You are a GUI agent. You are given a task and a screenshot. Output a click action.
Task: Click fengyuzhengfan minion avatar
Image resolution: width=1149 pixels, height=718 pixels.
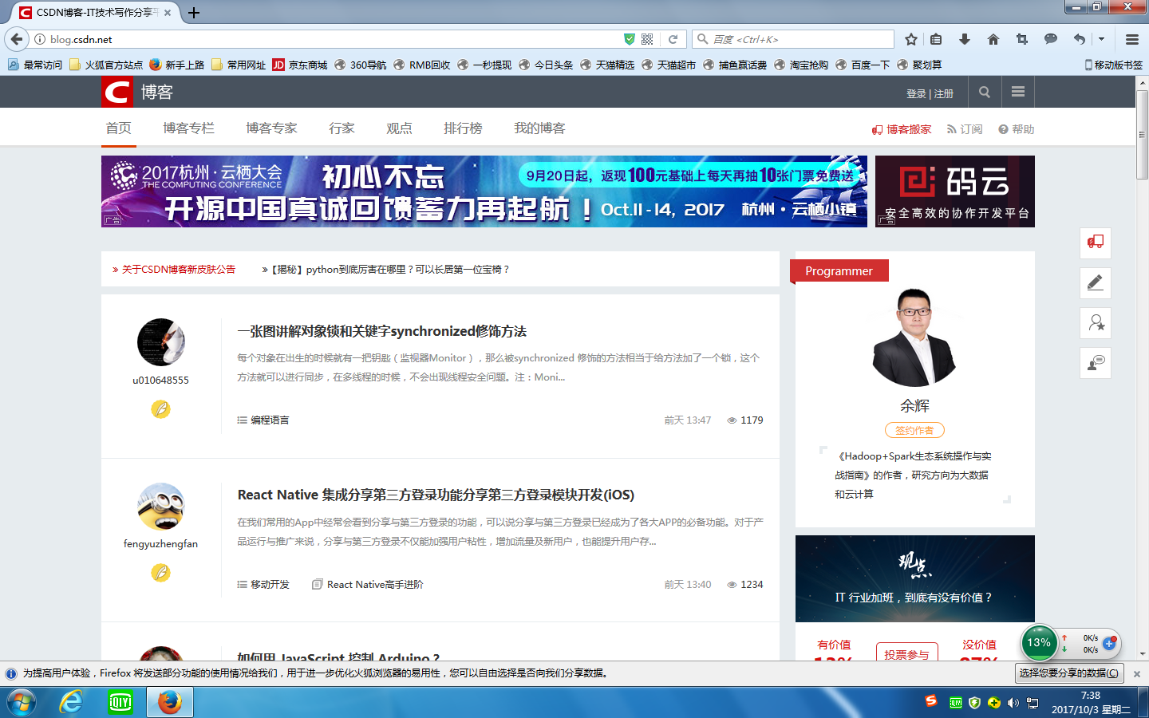pyautogui.click(x=161, y=506)
